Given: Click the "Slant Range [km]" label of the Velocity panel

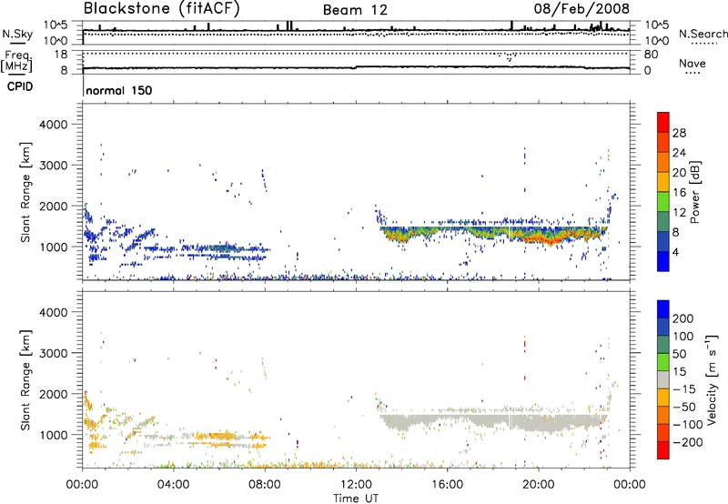Looking at the screenshot, I should (x=25, y=379).
